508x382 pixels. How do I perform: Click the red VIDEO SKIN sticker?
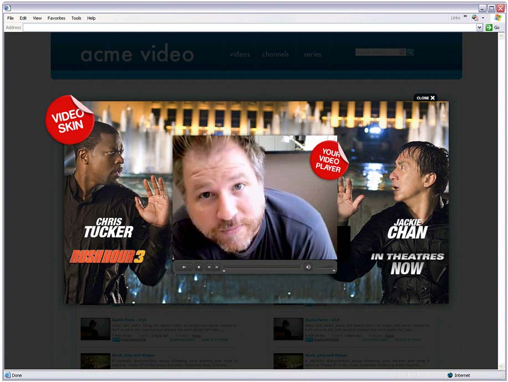[x=70, y=120]
